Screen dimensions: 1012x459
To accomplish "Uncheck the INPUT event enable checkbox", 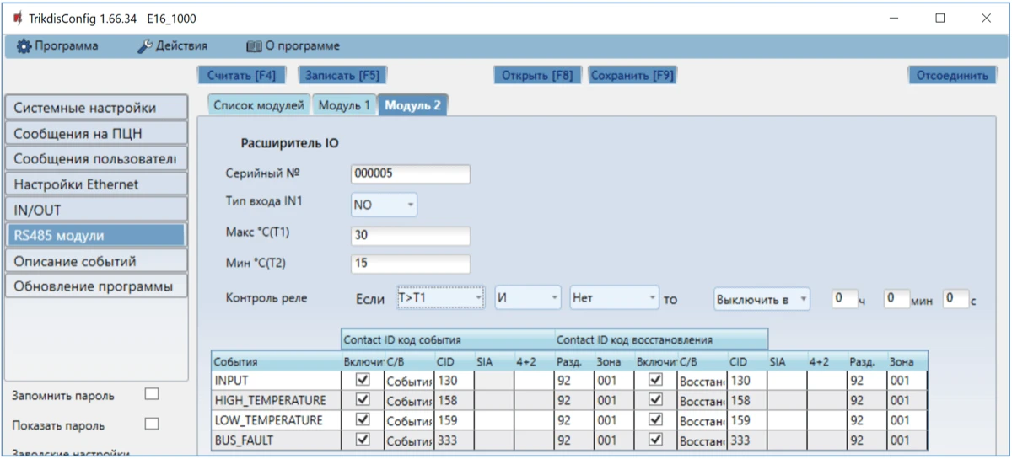I will pos(363,381).
